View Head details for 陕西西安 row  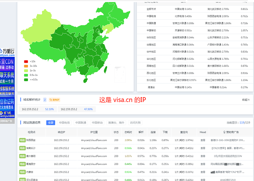coord(203,140)
